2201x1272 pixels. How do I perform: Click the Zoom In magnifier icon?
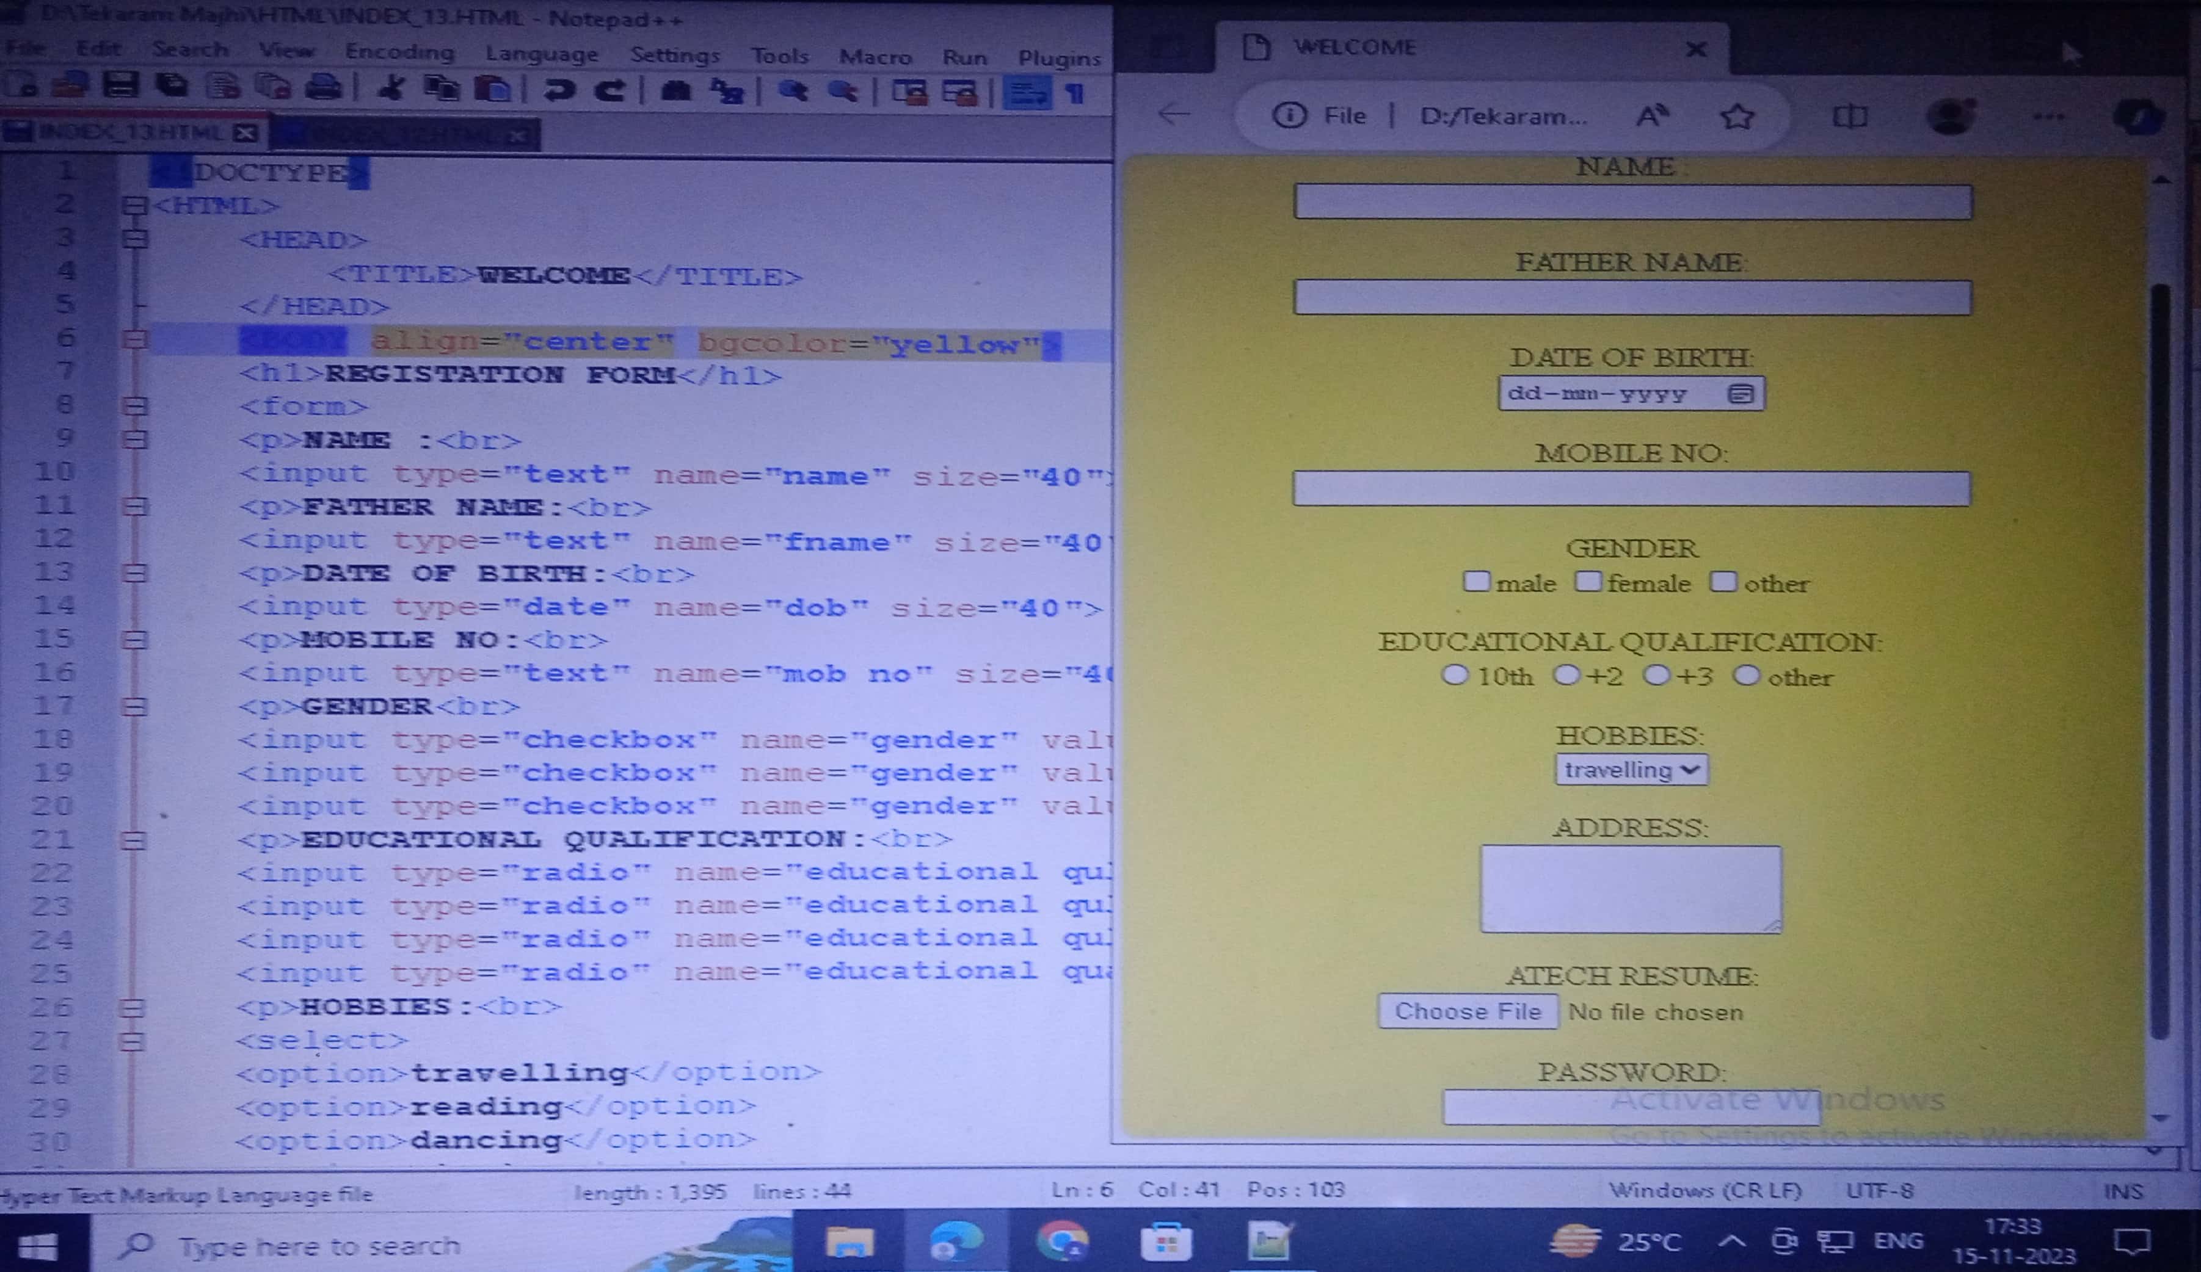click(x=793, y=91)
